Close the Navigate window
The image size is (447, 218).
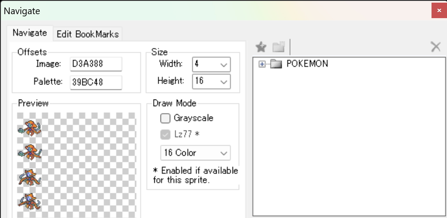tap(439, 11)
